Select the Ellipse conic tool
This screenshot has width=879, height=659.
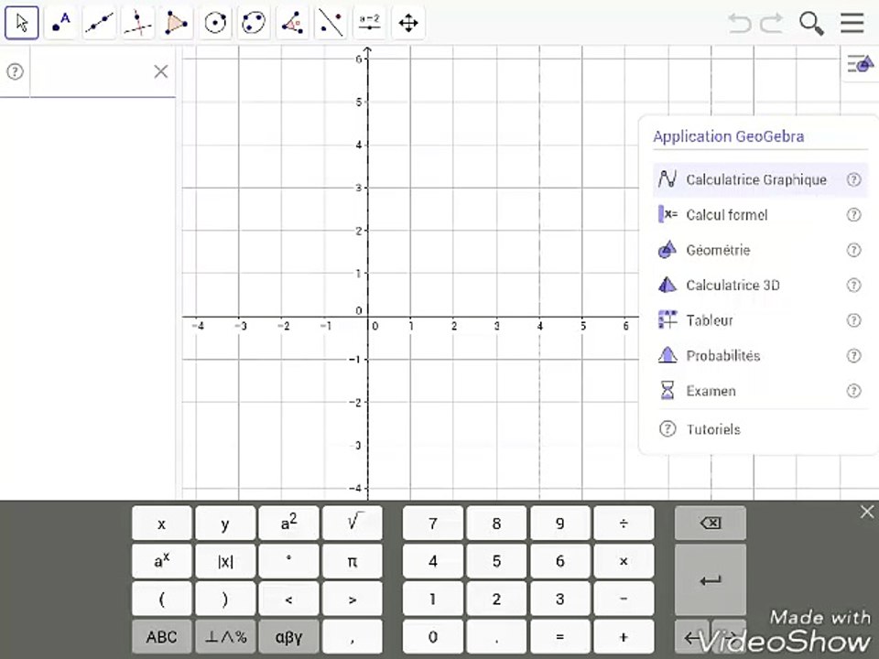point(254,23)
